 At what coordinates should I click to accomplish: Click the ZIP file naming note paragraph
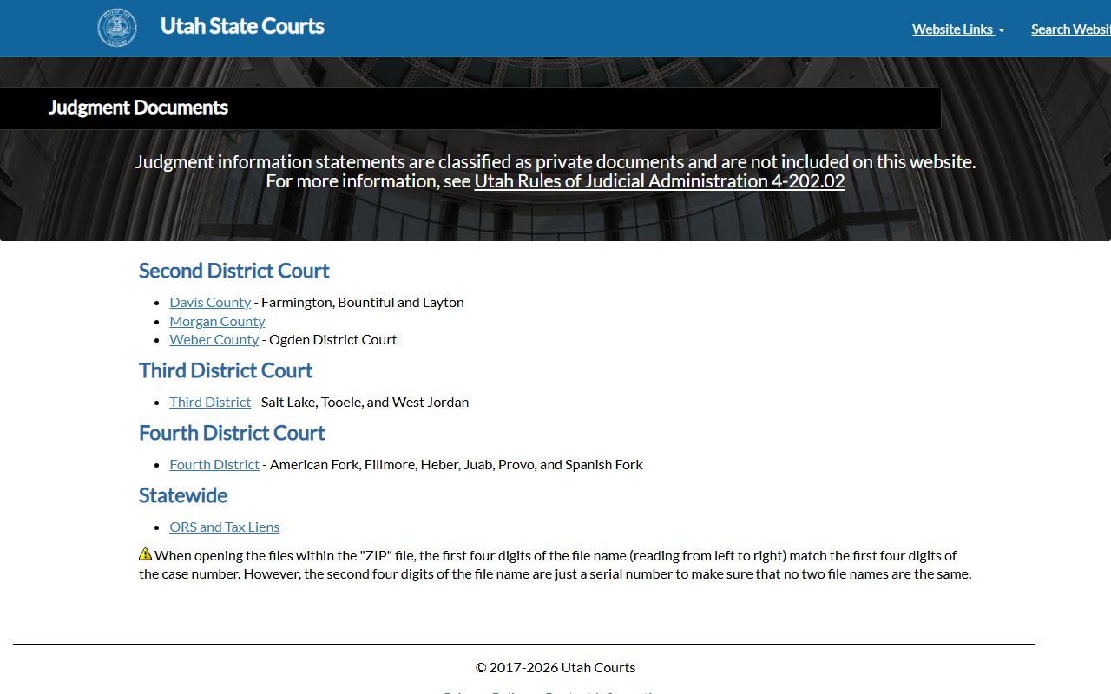555,564
